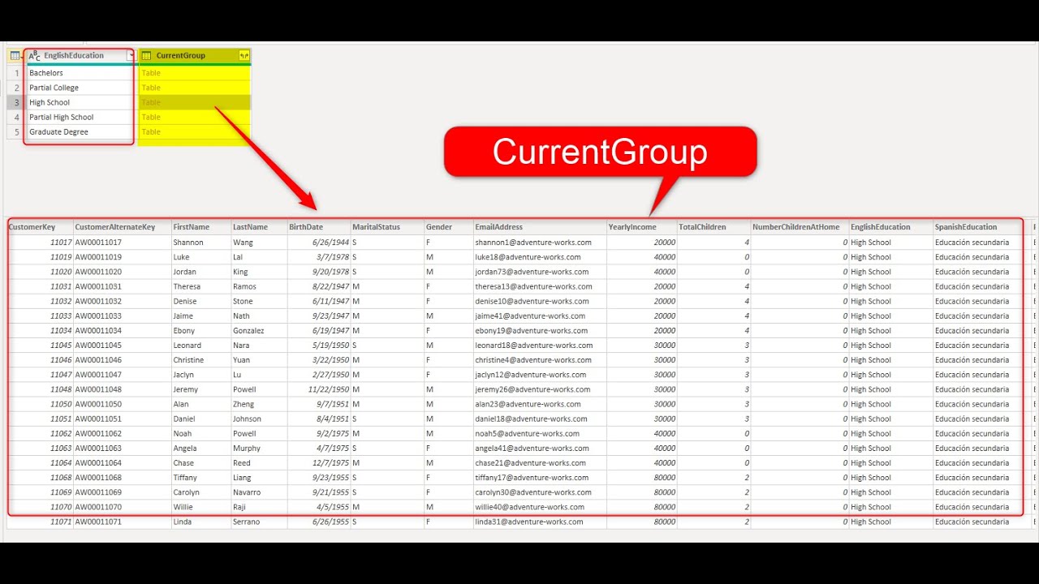Click the TotalChildren preview column header
Viewport: 1039px width, 584px height.
(714, 227)
